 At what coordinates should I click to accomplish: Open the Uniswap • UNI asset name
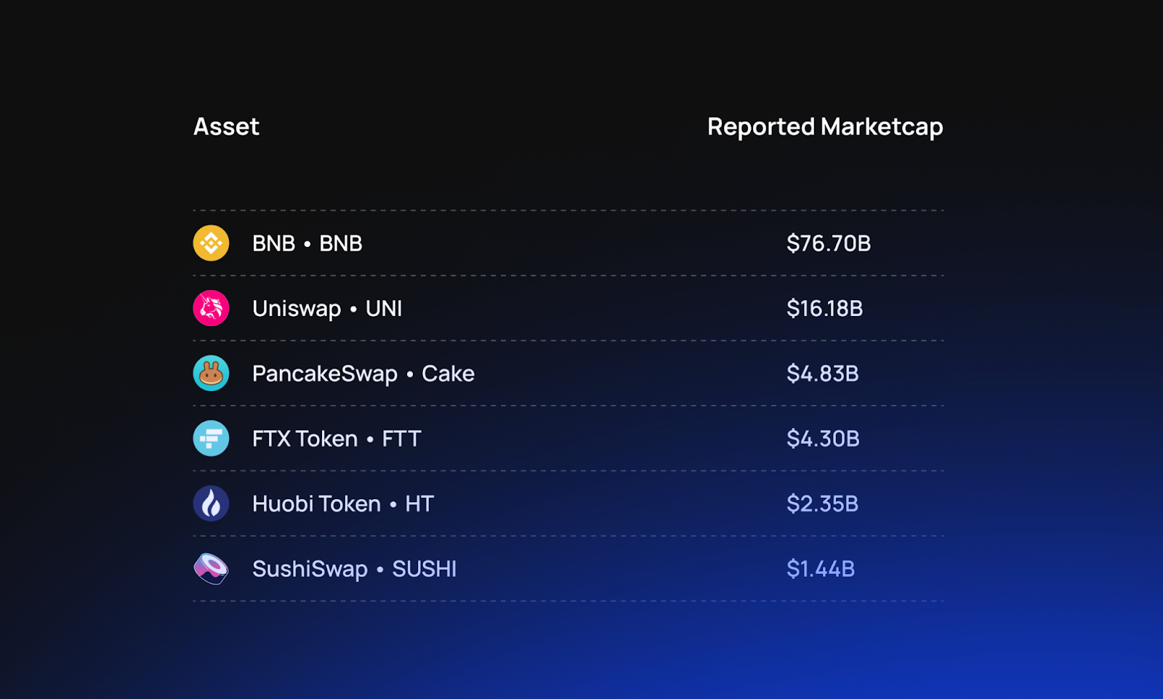pyautogui.click(x=327, y=309)
